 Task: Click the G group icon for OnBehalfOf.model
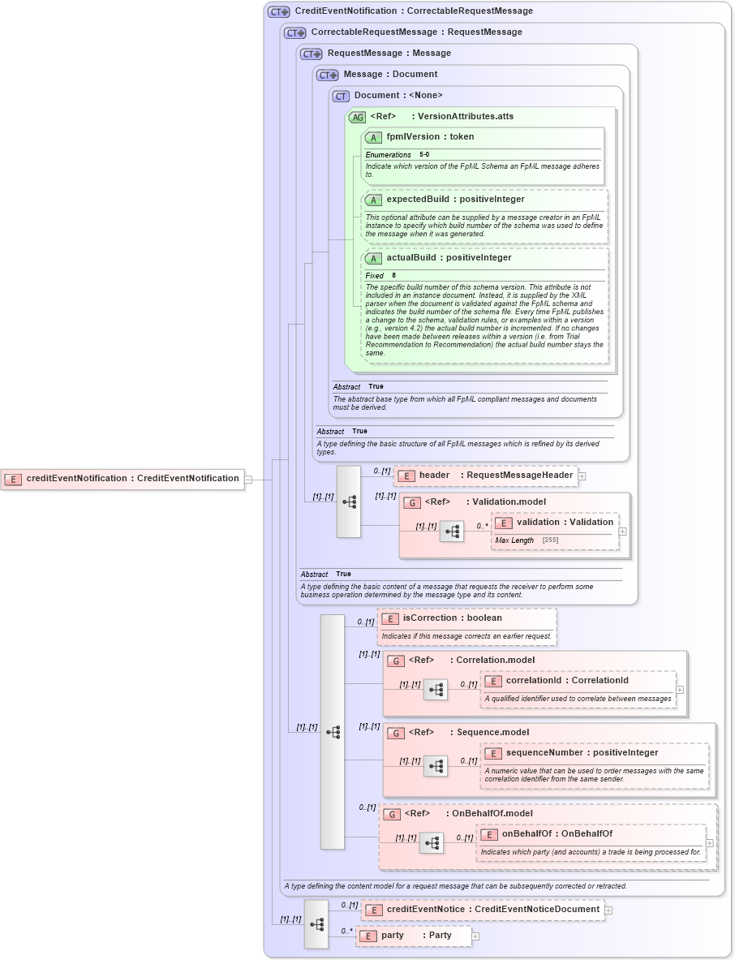coord(391,814)
